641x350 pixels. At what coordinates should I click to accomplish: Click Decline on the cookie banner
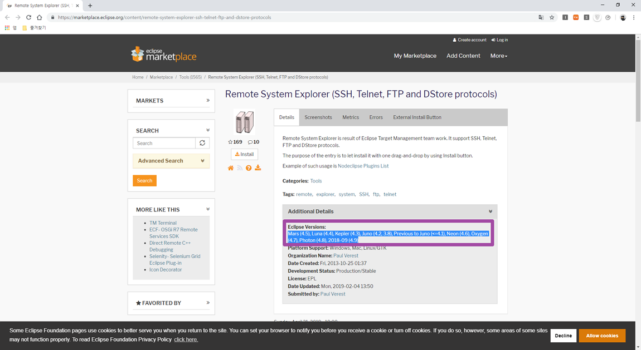pyautogui.click(x=564, y=336)
